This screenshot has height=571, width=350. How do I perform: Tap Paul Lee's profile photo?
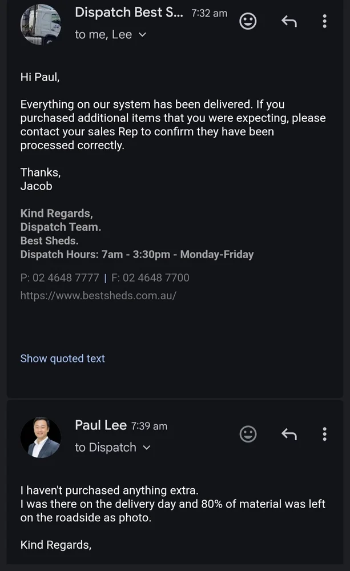(41, 437)
